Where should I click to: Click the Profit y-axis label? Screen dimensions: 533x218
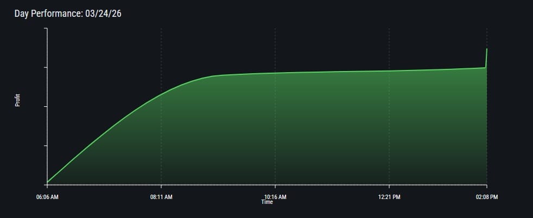point(17,100)
